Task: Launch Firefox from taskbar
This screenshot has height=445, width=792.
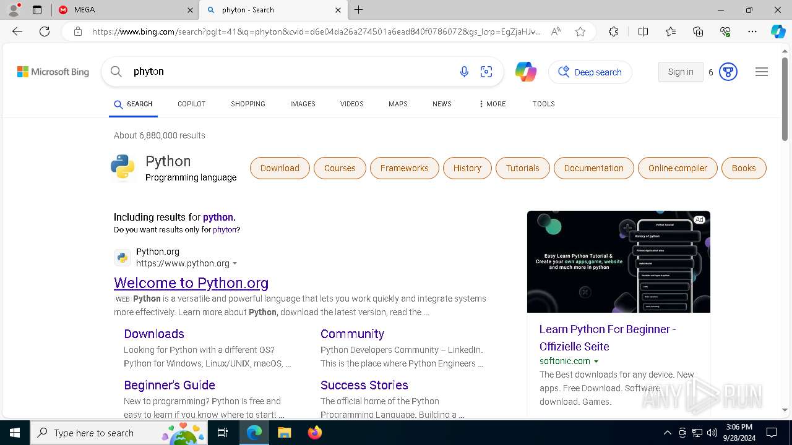Action: coord(315,433)
